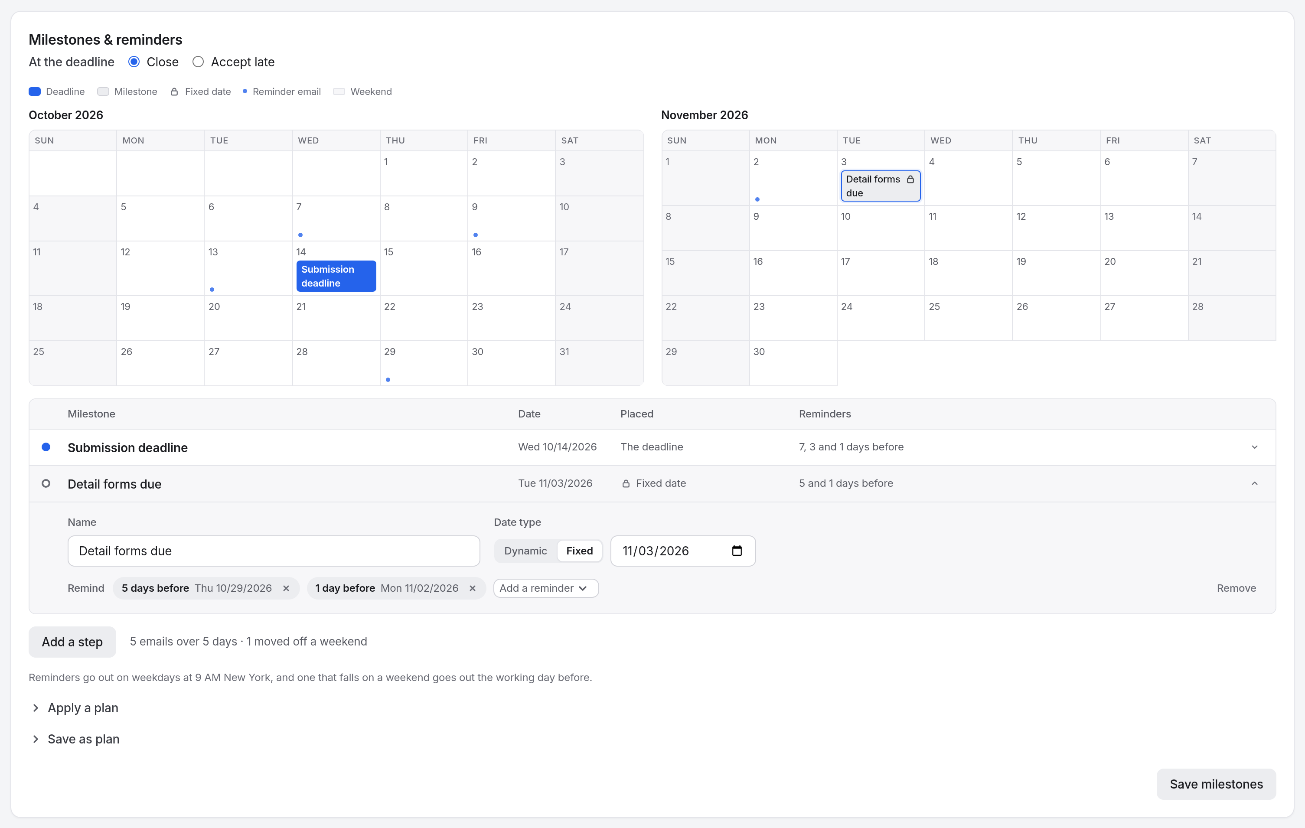The width and height of the screenshot is (1305, 828).
Task: Click the reminder dot on October 9
Action: coord(475,235)
